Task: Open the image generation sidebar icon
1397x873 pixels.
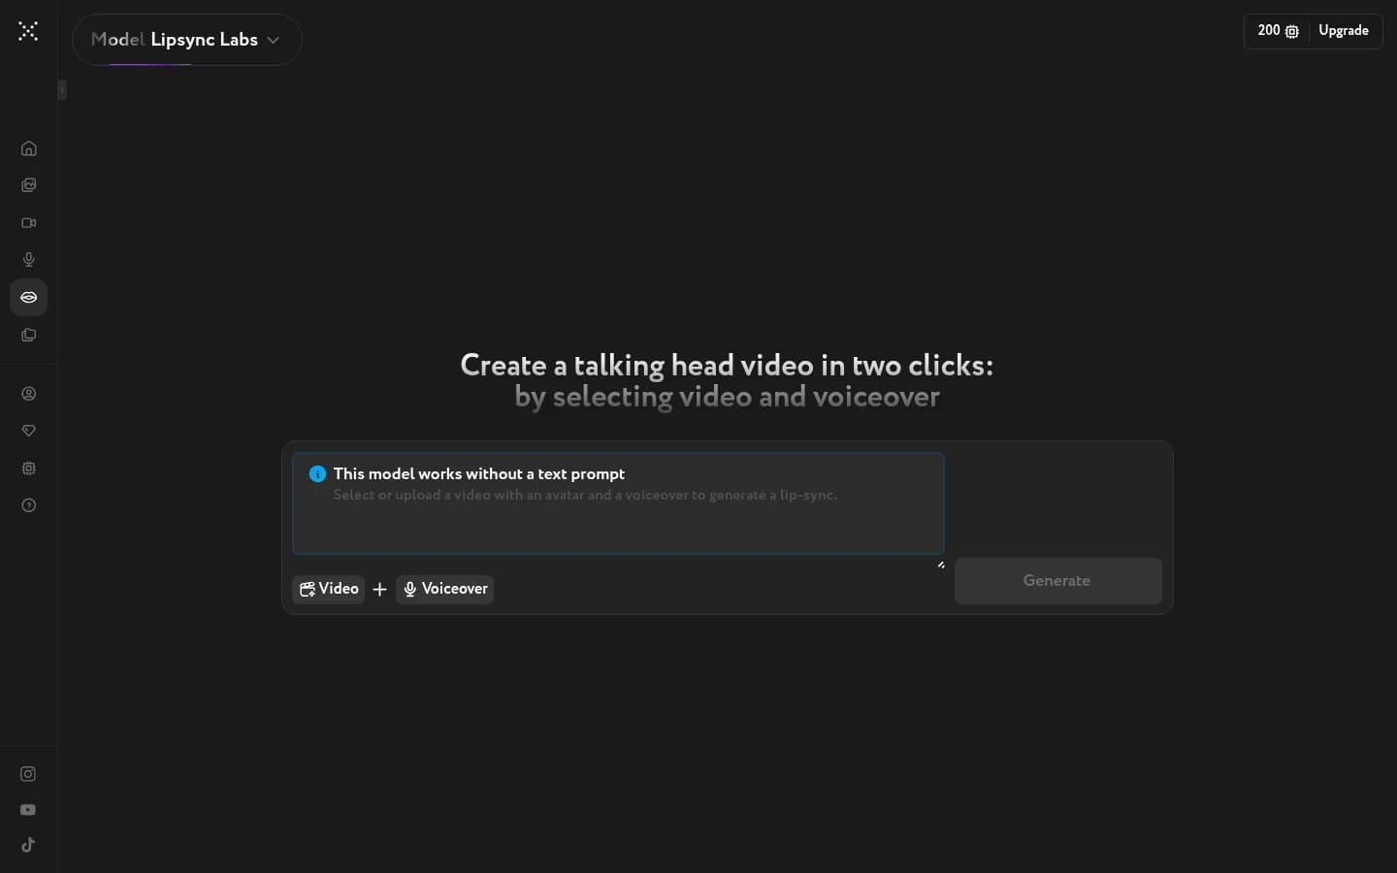Action: point(28,185)
